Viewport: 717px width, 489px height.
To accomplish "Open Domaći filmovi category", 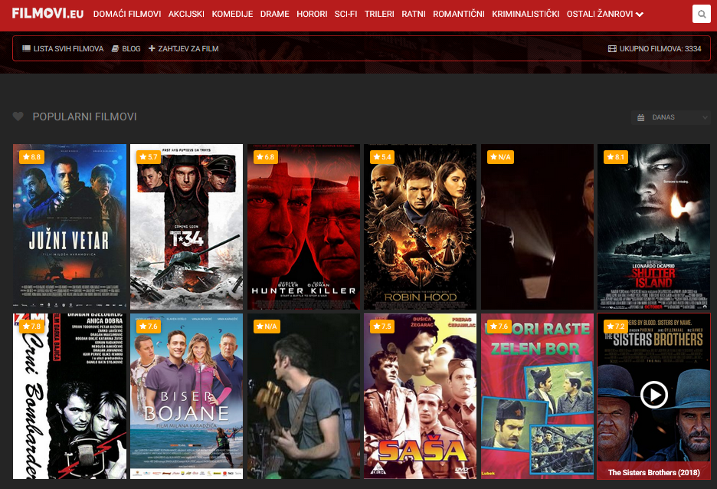I will 127,15.
